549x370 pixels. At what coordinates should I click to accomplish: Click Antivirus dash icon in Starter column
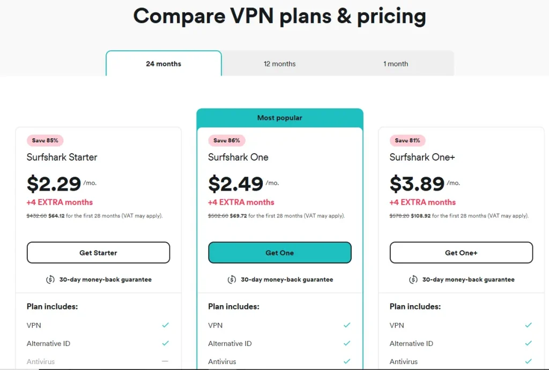[166, 361]
